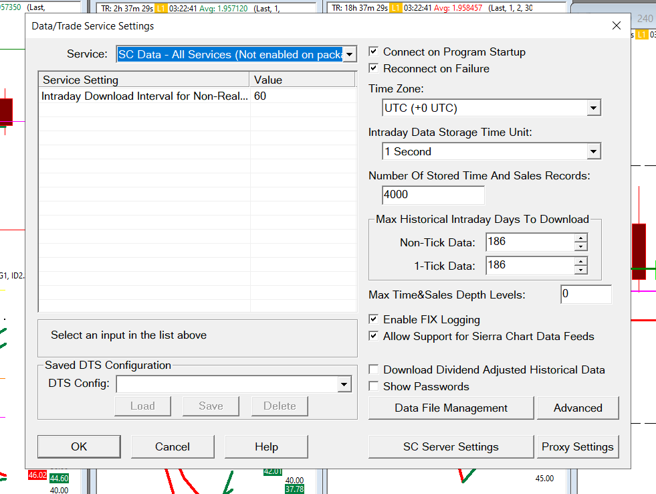The height and width of the screenshot is (494, 656).
Task: Click the 1-Tick Data days field
Action: (530, 266)
